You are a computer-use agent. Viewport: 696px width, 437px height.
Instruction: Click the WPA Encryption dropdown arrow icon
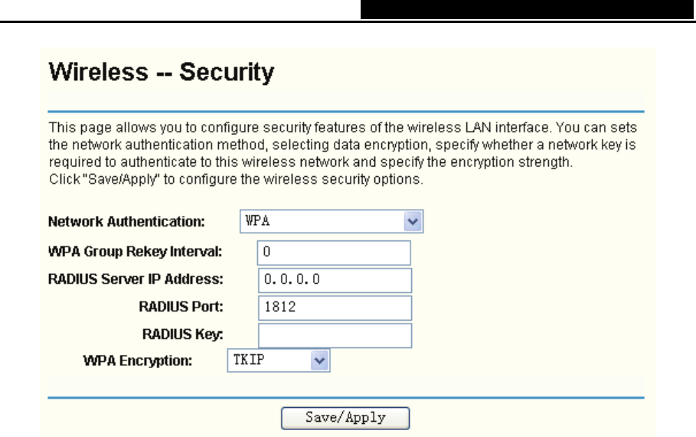pos(320,360)
